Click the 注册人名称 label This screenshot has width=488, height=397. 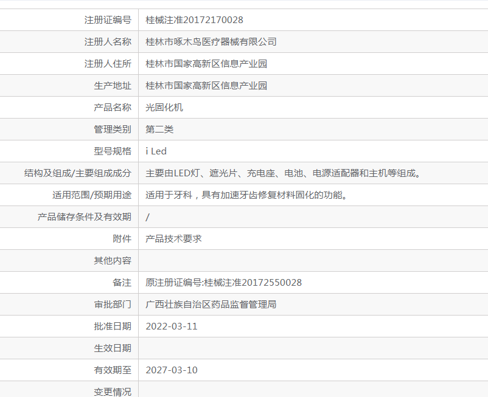(108, 42)
